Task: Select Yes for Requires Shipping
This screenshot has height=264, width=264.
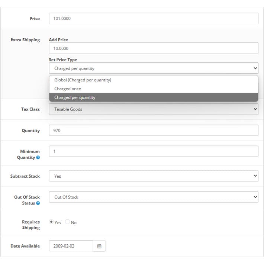Action: pyautogui.click(x=51, y=222)
